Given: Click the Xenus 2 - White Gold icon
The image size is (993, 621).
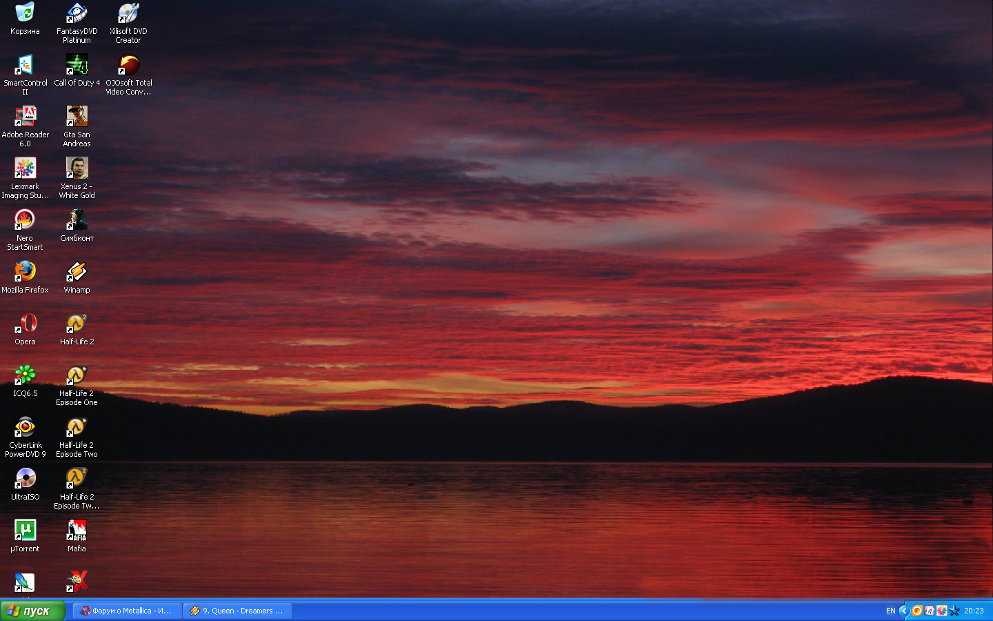Looking at the screenshot, I should pyautogui.click(x=77, y=168).
